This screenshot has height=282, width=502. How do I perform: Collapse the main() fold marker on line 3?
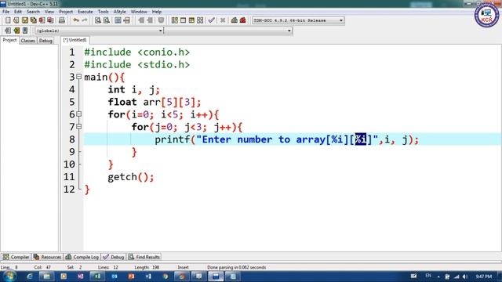(78, 77)
